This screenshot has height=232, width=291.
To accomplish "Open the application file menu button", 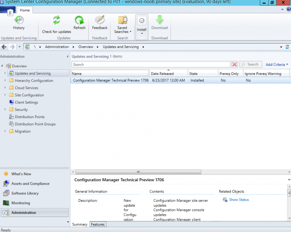I will point(8,10).
